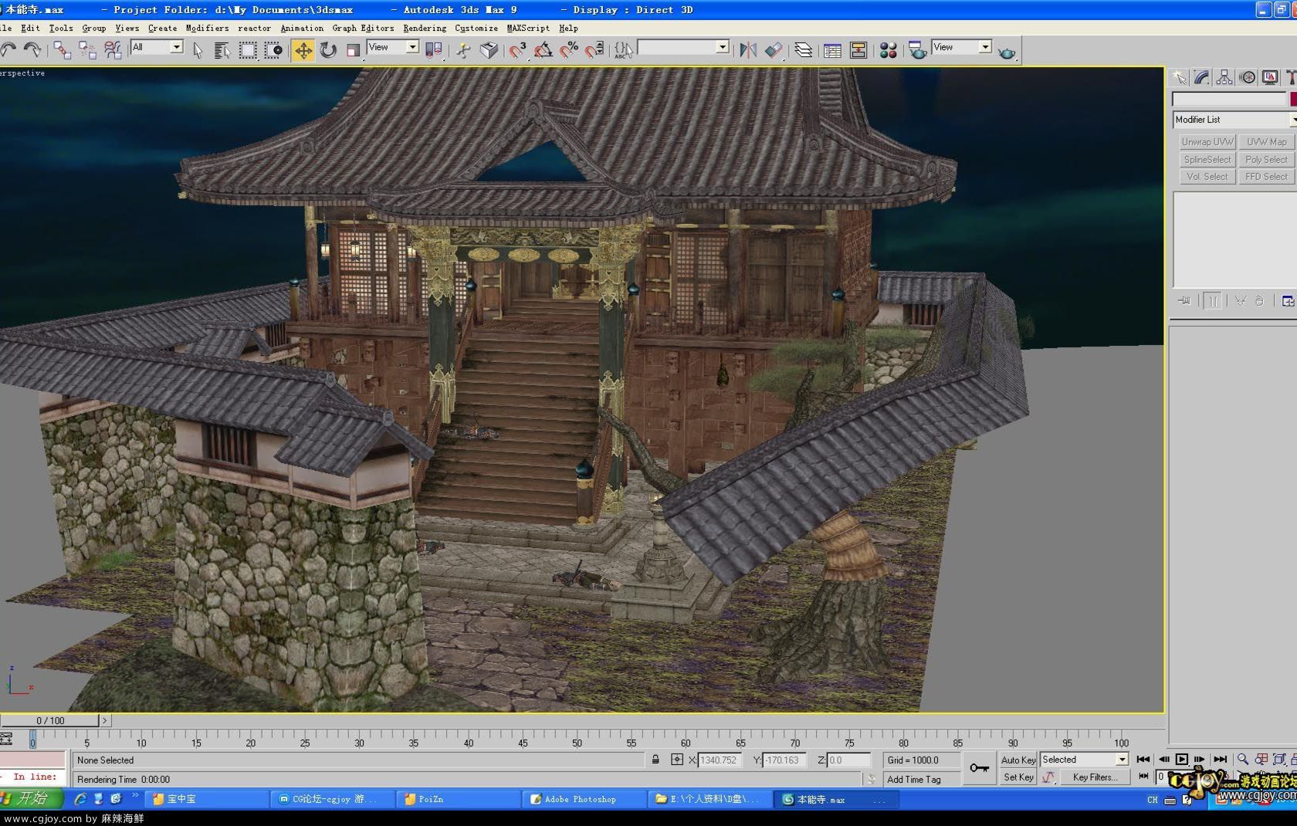The image size is (1297, 826).
Task: Activate the Select and Move tool
Action: pyautogui.click(x=303, y=50)
